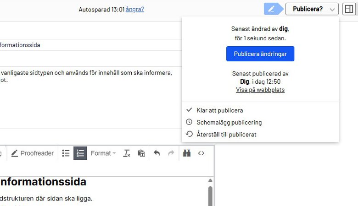Click the editor vertical scrollbar thumb
Screen dimensions: 358x206
coord(210,196)
